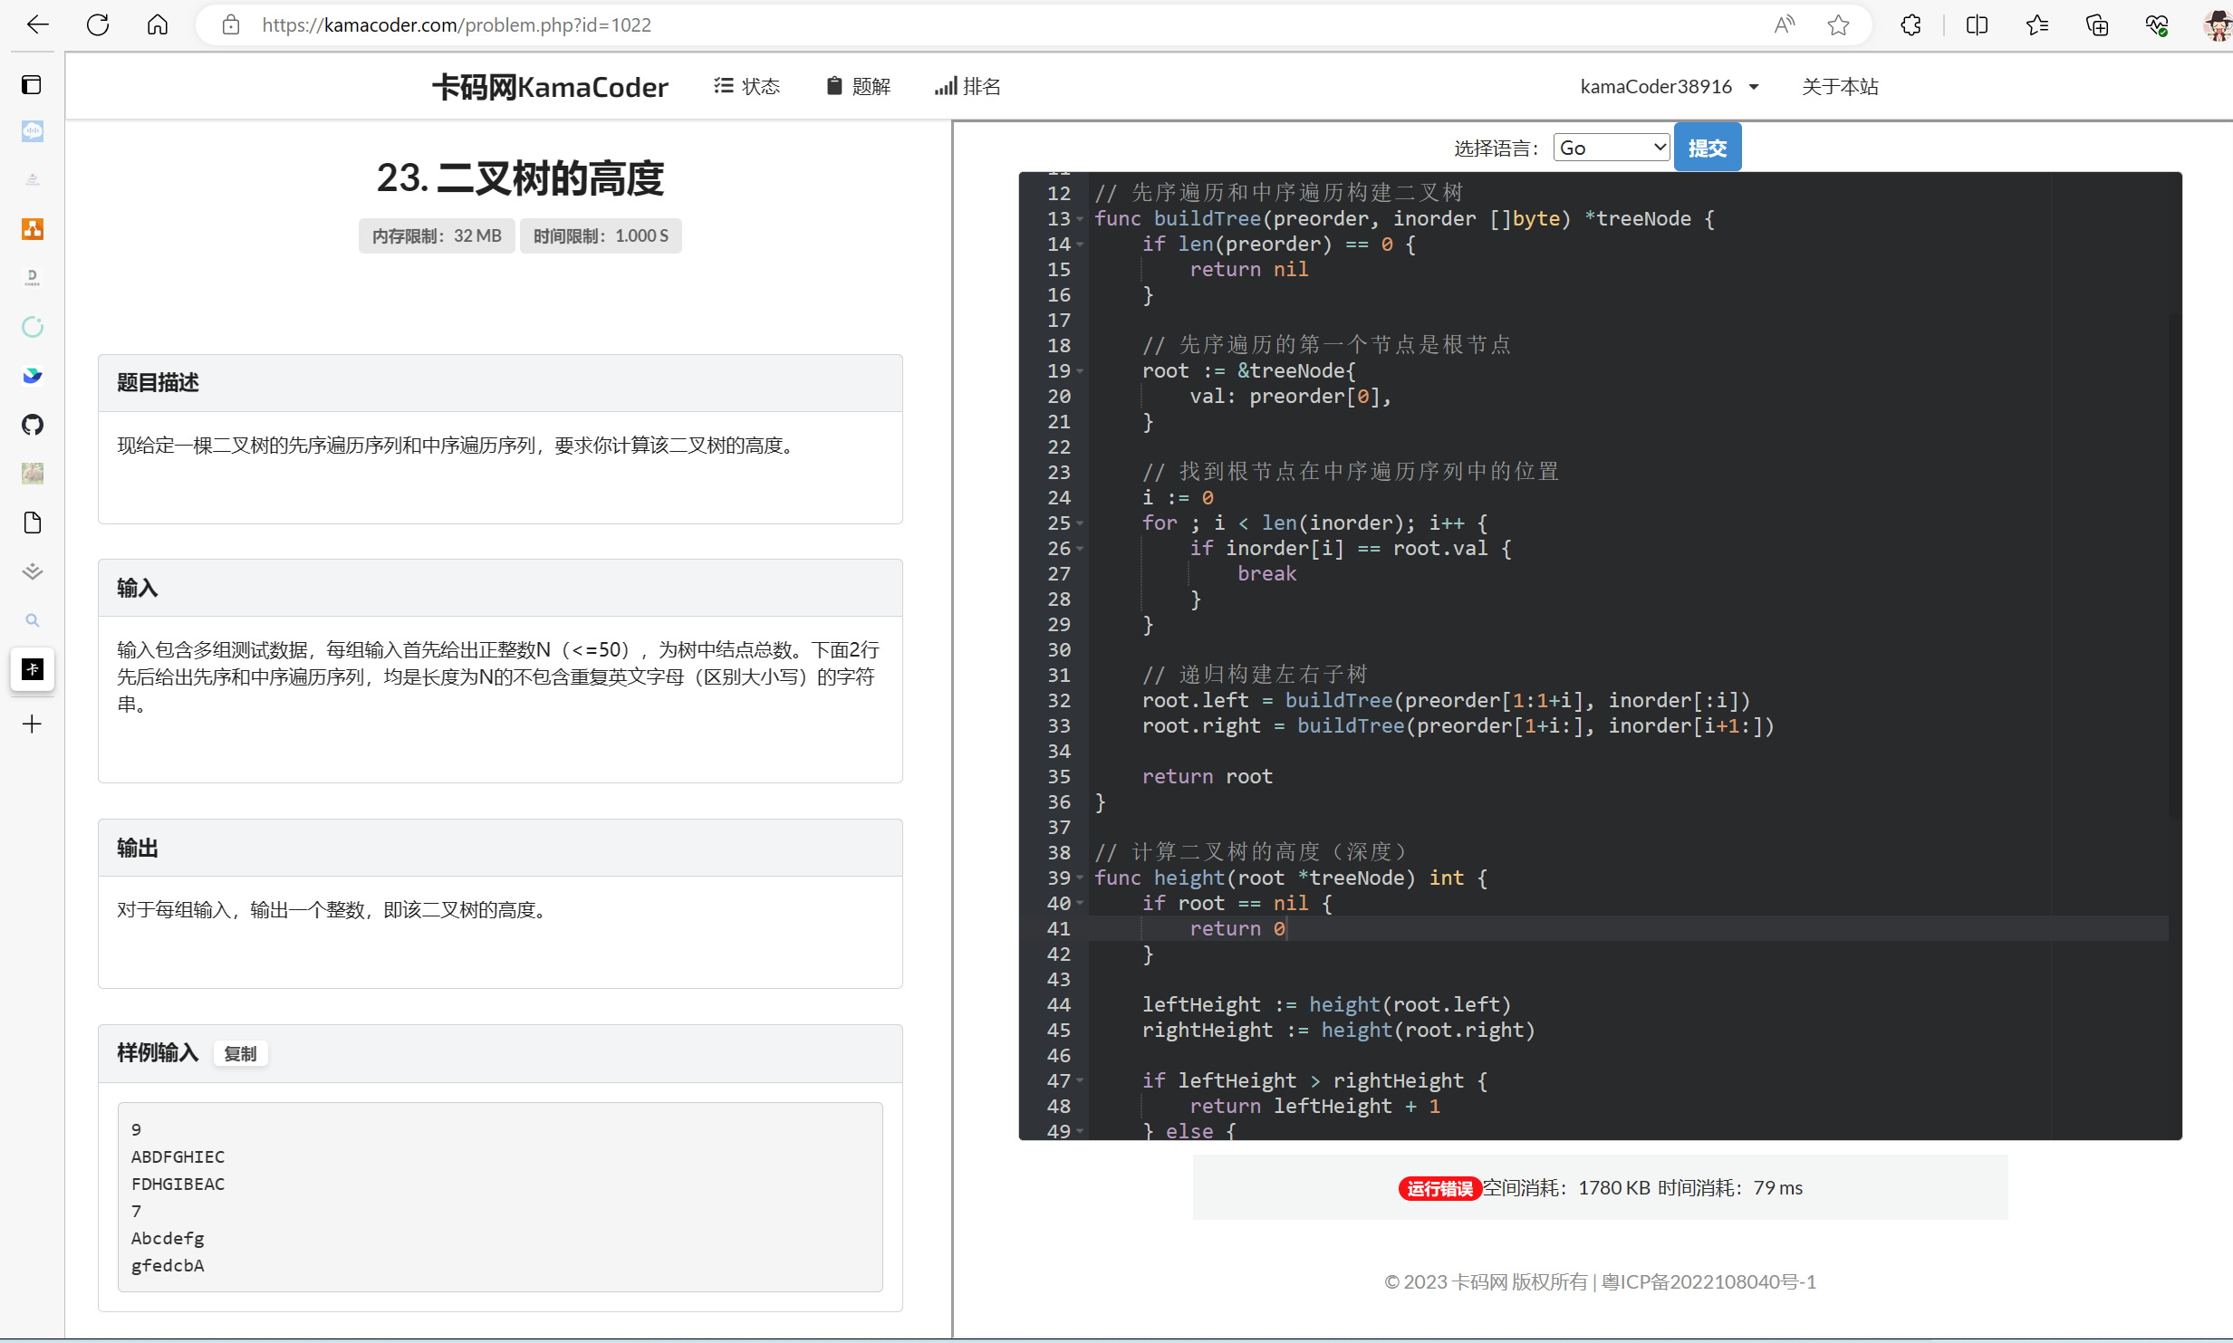Click the 题解 clipboard icon

836,86
